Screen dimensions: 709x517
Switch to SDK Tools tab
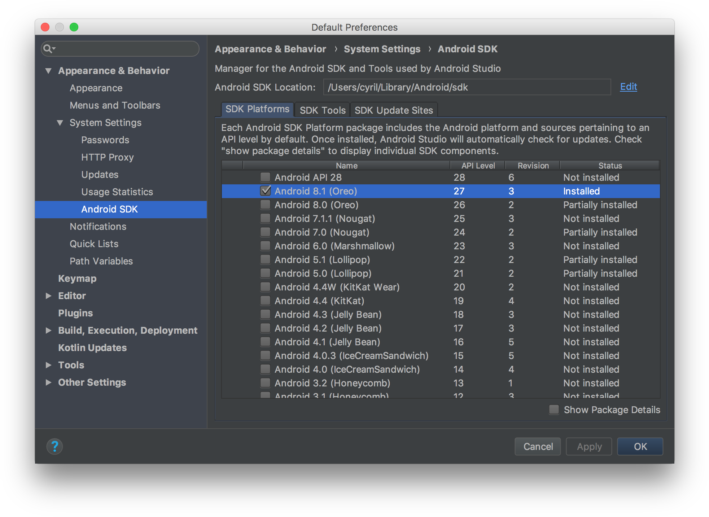click(x=323, y=110)
